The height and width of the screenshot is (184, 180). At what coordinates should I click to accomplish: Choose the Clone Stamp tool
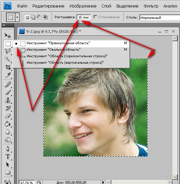click(8, 100)
